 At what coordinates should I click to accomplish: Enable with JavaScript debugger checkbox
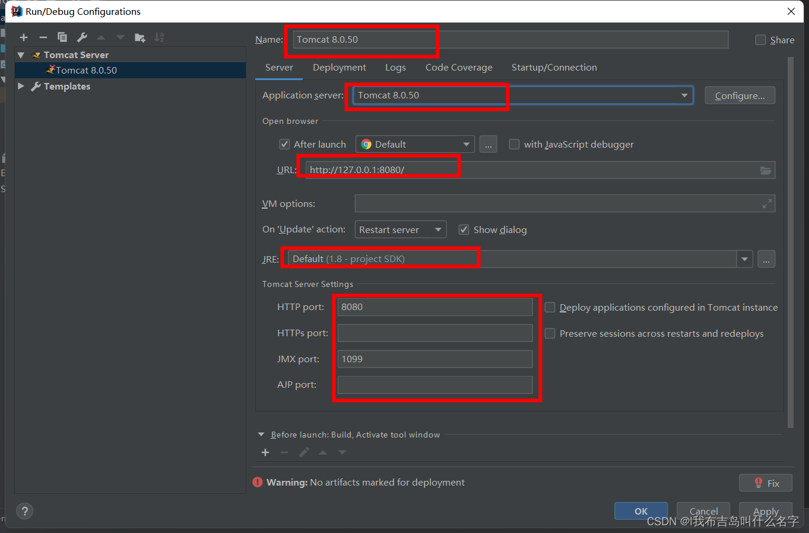point(515,144)
